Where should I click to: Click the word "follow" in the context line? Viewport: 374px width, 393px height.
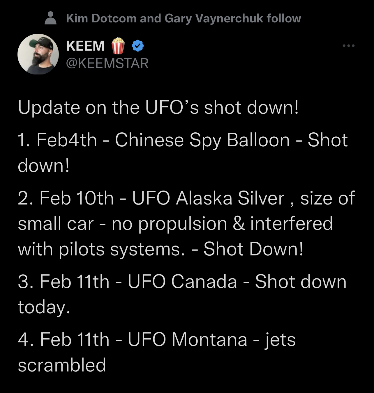(284, 18)
